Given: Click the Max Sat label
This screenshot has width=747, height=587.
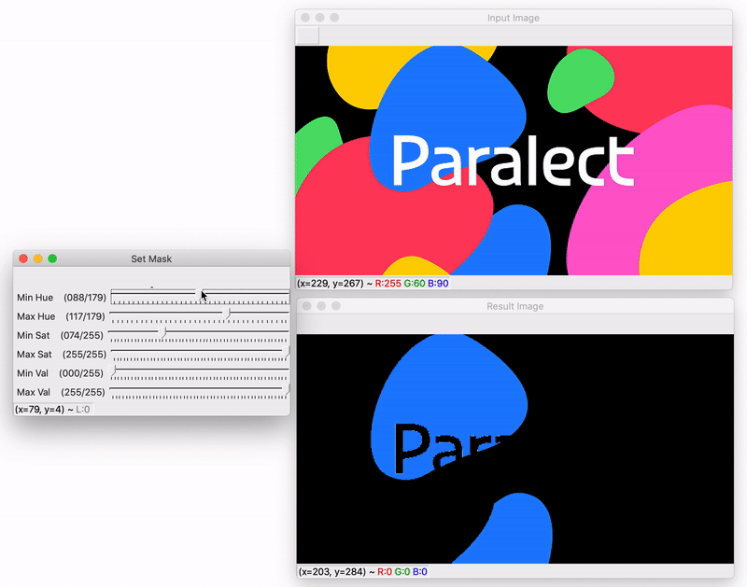Looking at the screenshot, I should [x=34, y=355].
